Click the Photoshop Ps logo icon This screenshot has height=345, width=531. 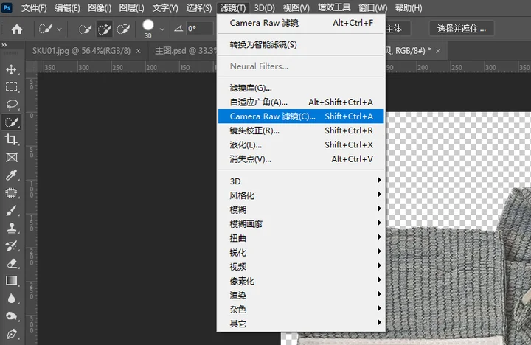(x=7, y=7)
